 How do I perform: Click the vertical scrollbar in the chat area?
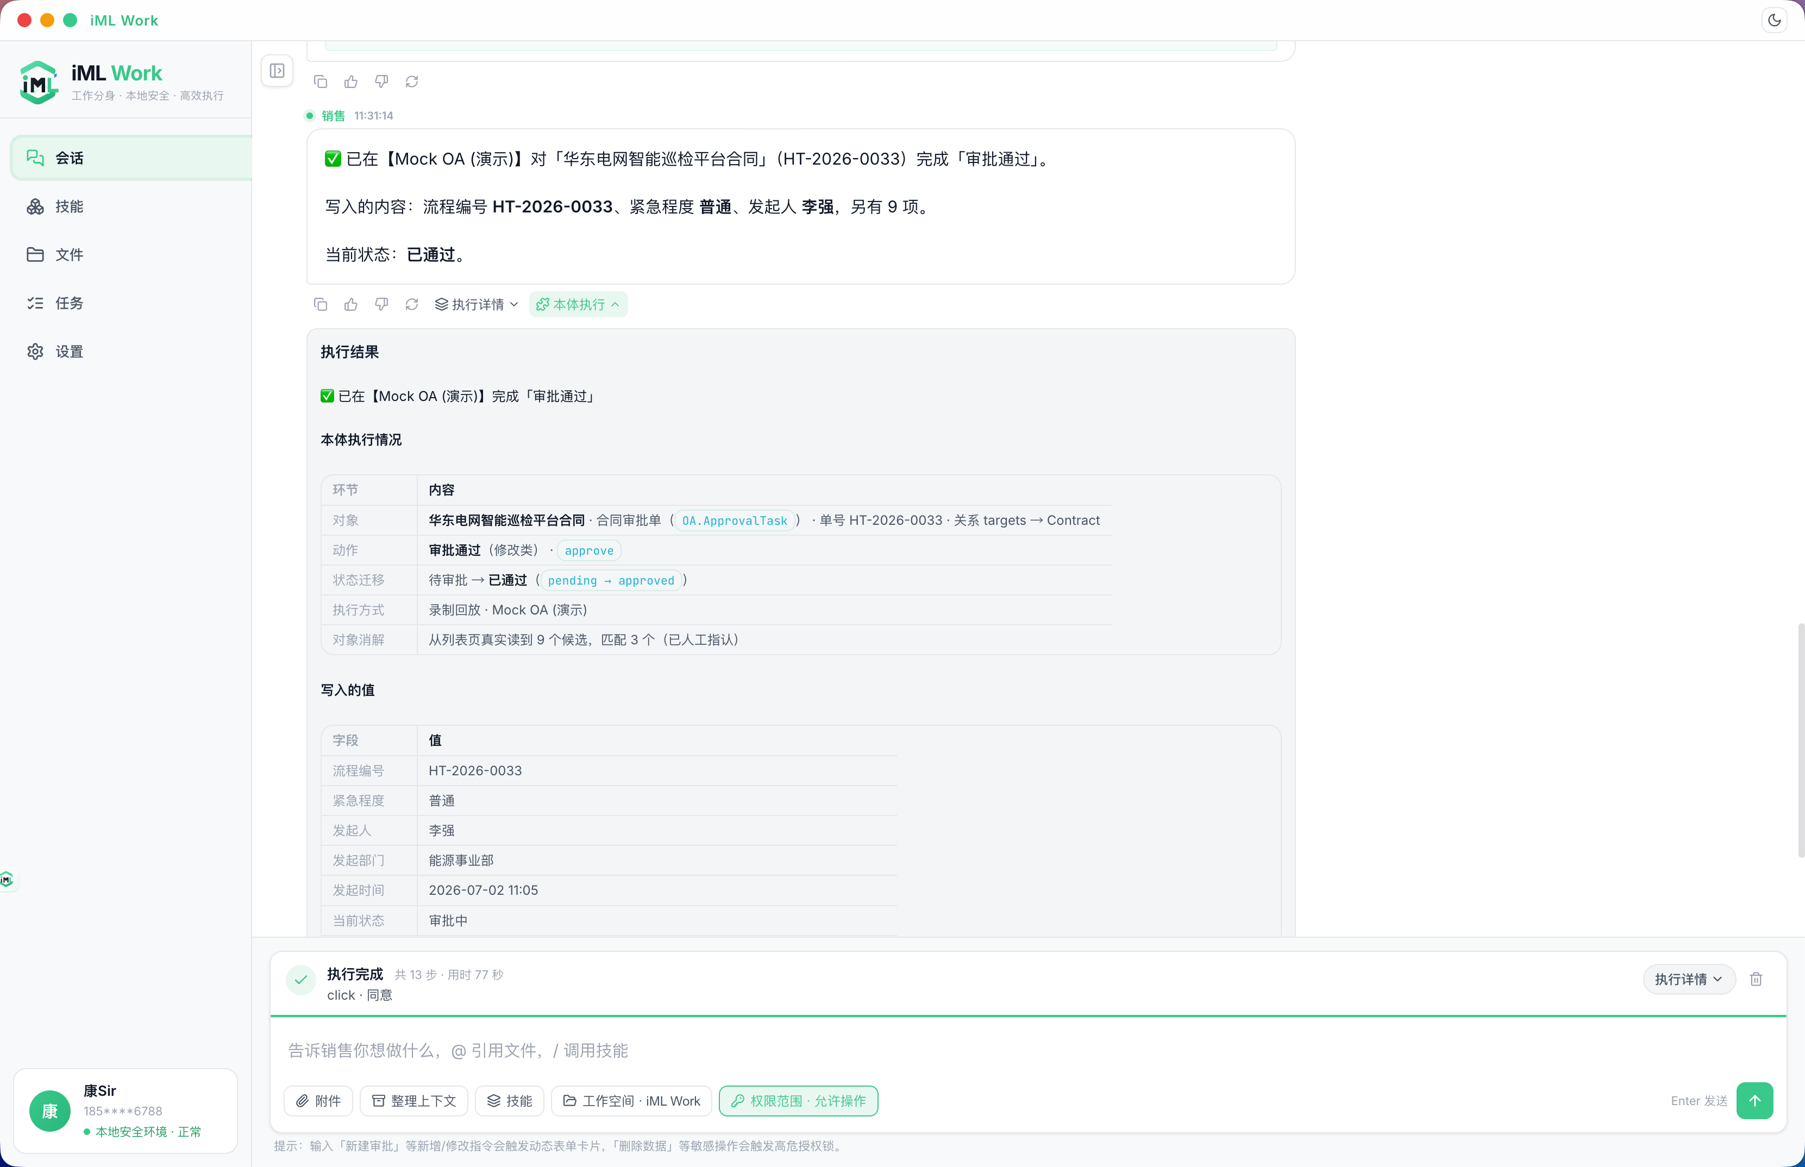point(1801,739)
